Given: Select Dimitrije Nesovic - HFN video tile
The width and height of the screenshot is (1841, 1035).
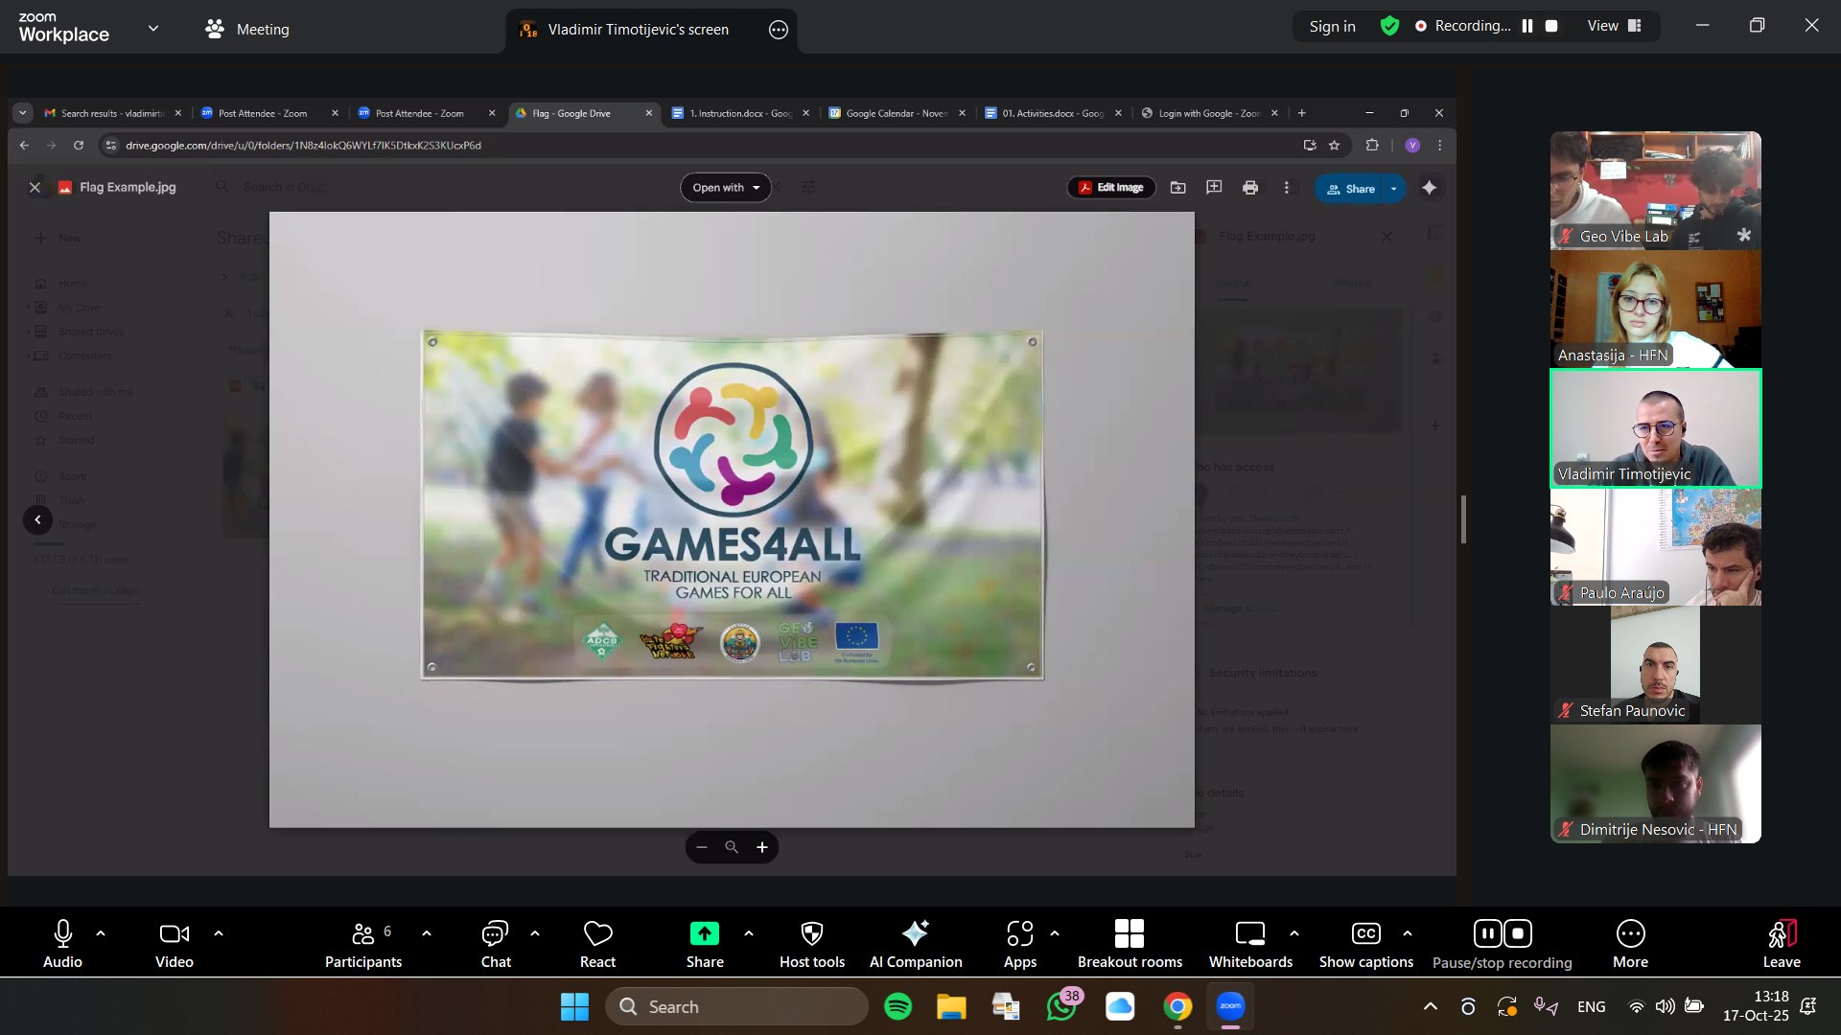Looking at the screenshot, I should [1656, 784].
